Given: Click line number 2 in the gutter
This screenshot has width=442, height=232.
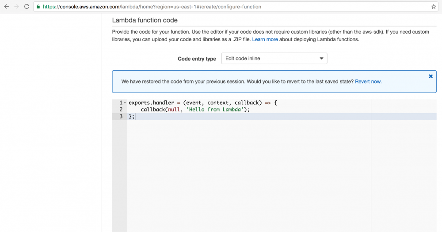Looking at the screenshot, I should coord(121,110).
